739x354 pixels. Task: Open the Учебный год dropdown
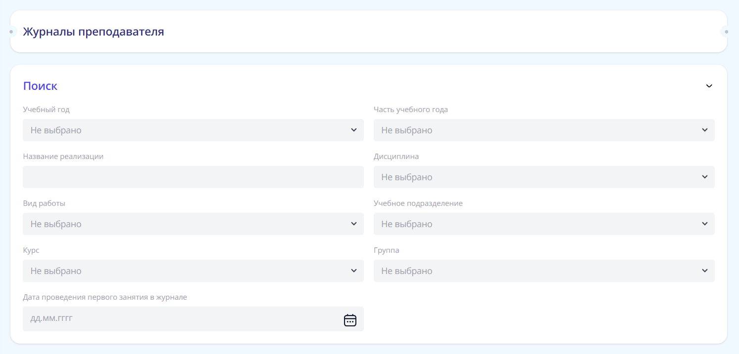(193, 130)
